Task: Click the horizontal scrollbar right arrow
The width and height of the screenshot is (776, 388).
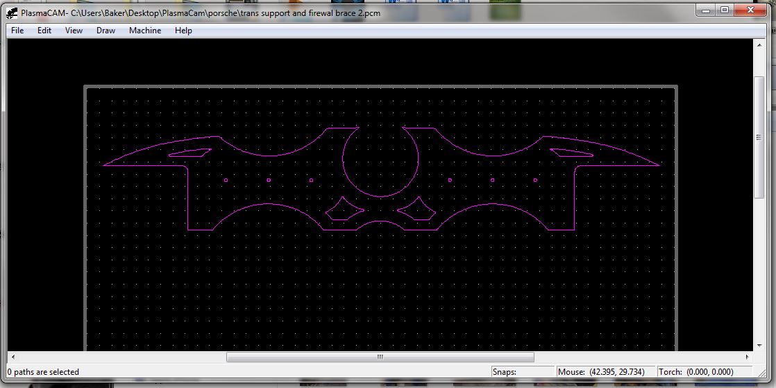Action: 747,357
